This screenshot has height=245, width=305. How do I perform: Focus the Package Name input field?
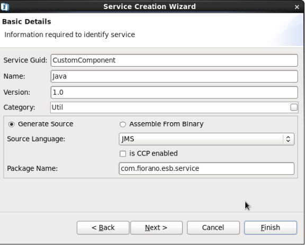[x=207, y=169]
